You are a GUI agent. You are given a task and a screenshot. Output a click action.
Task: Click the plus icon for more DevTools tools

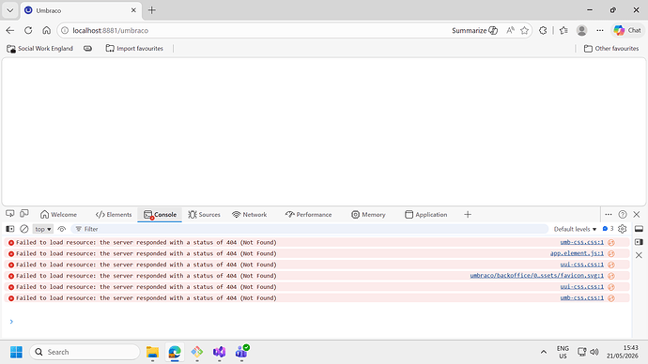click(468, 215)
